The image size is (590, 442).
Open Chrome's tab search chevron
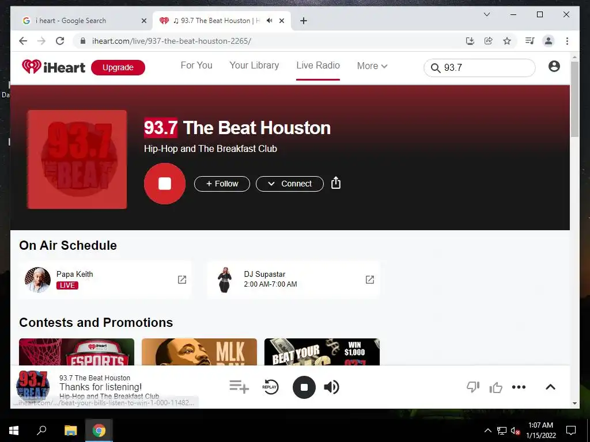click(x=486, y=14)
